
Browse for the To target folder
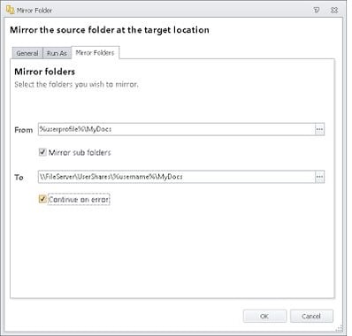click(x=319, y=177)
